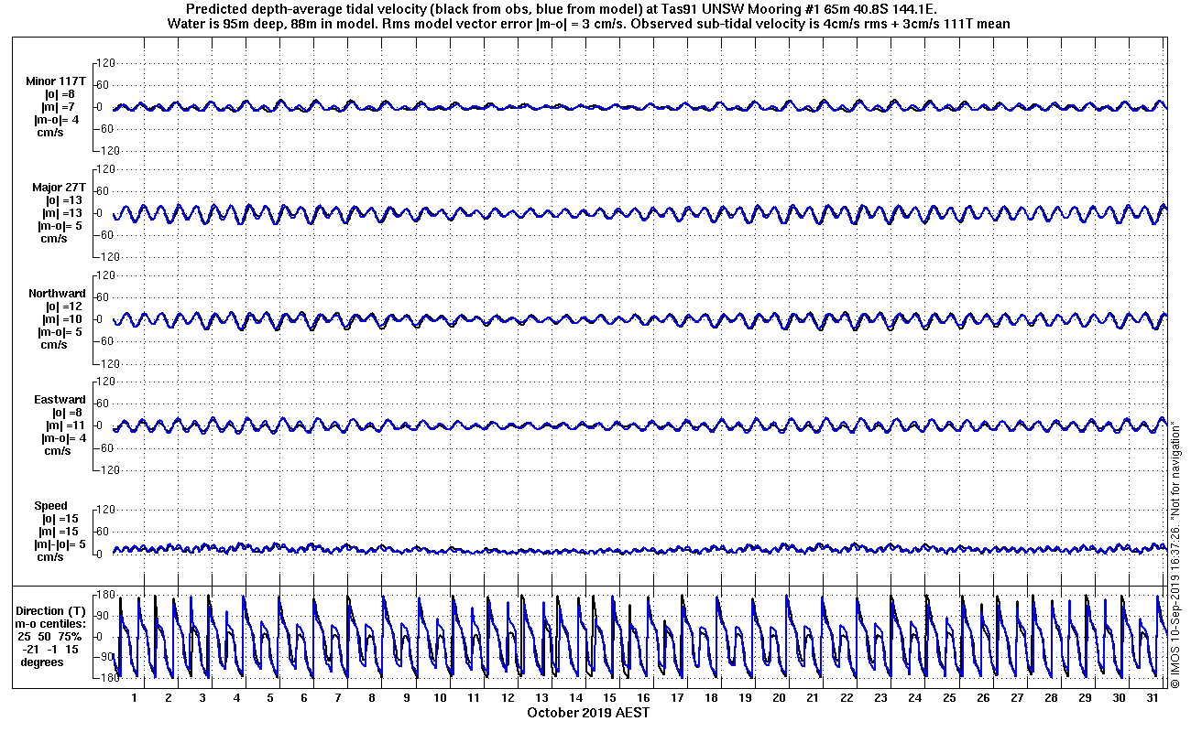Select the 'Major 27T' panel label

(59, 188)
